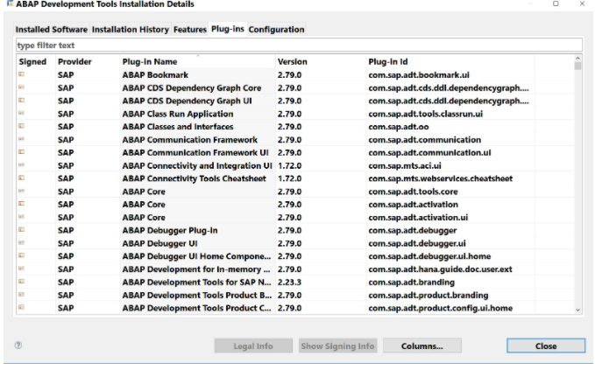Select ABAP Classes and Interfaces row

[295, 127]
